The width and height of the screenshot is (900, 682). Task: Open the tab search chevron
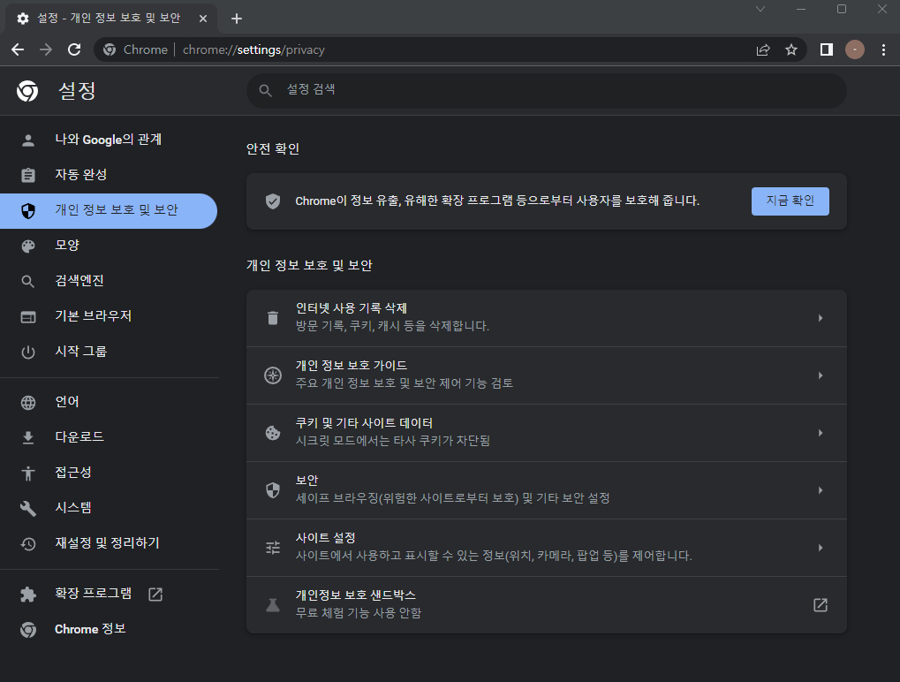760,9
